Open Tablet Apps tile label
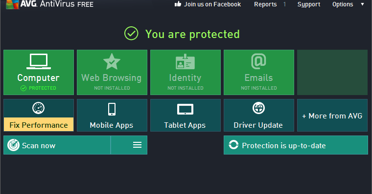Screen dimensions: 372x194 [185, 125]
